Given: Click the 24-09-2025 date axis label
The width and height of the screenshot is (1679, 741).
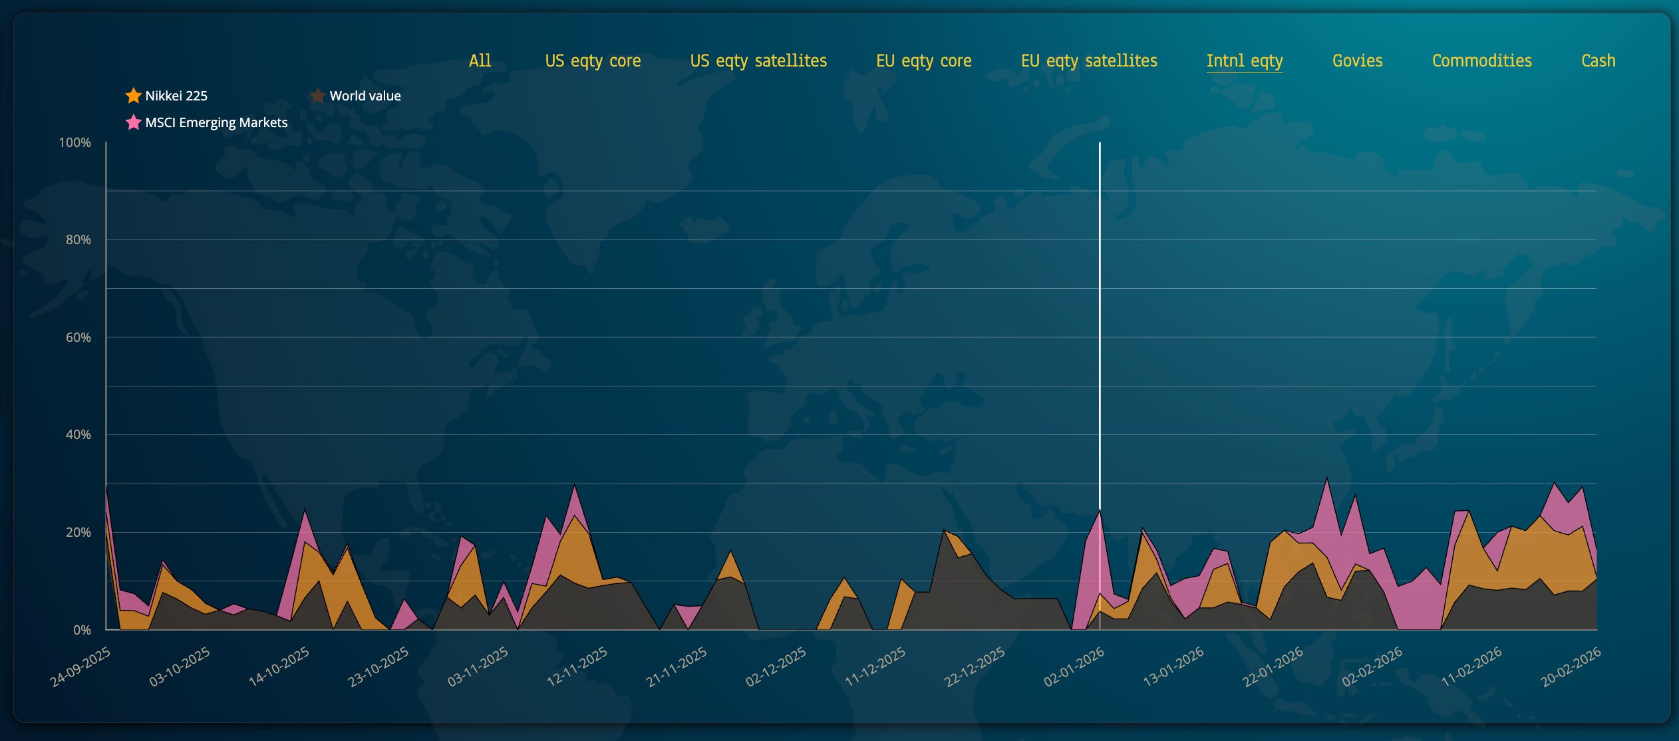Looking at the screenshot, I should (80, 667).
